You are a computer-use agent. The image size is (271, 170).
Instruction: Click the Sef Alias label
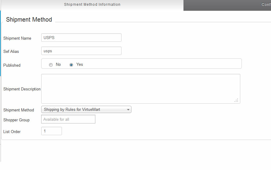point(11,51)
